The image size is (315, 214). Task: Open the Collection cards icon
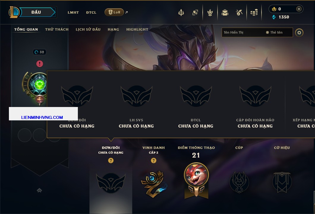click(x=195, y=13)
